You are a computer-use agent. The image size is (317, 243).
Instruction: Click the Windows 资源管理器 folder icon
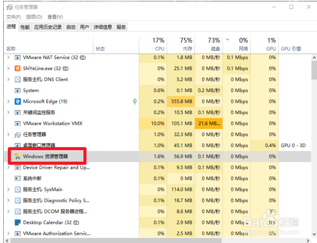click(x=18, y=156)
